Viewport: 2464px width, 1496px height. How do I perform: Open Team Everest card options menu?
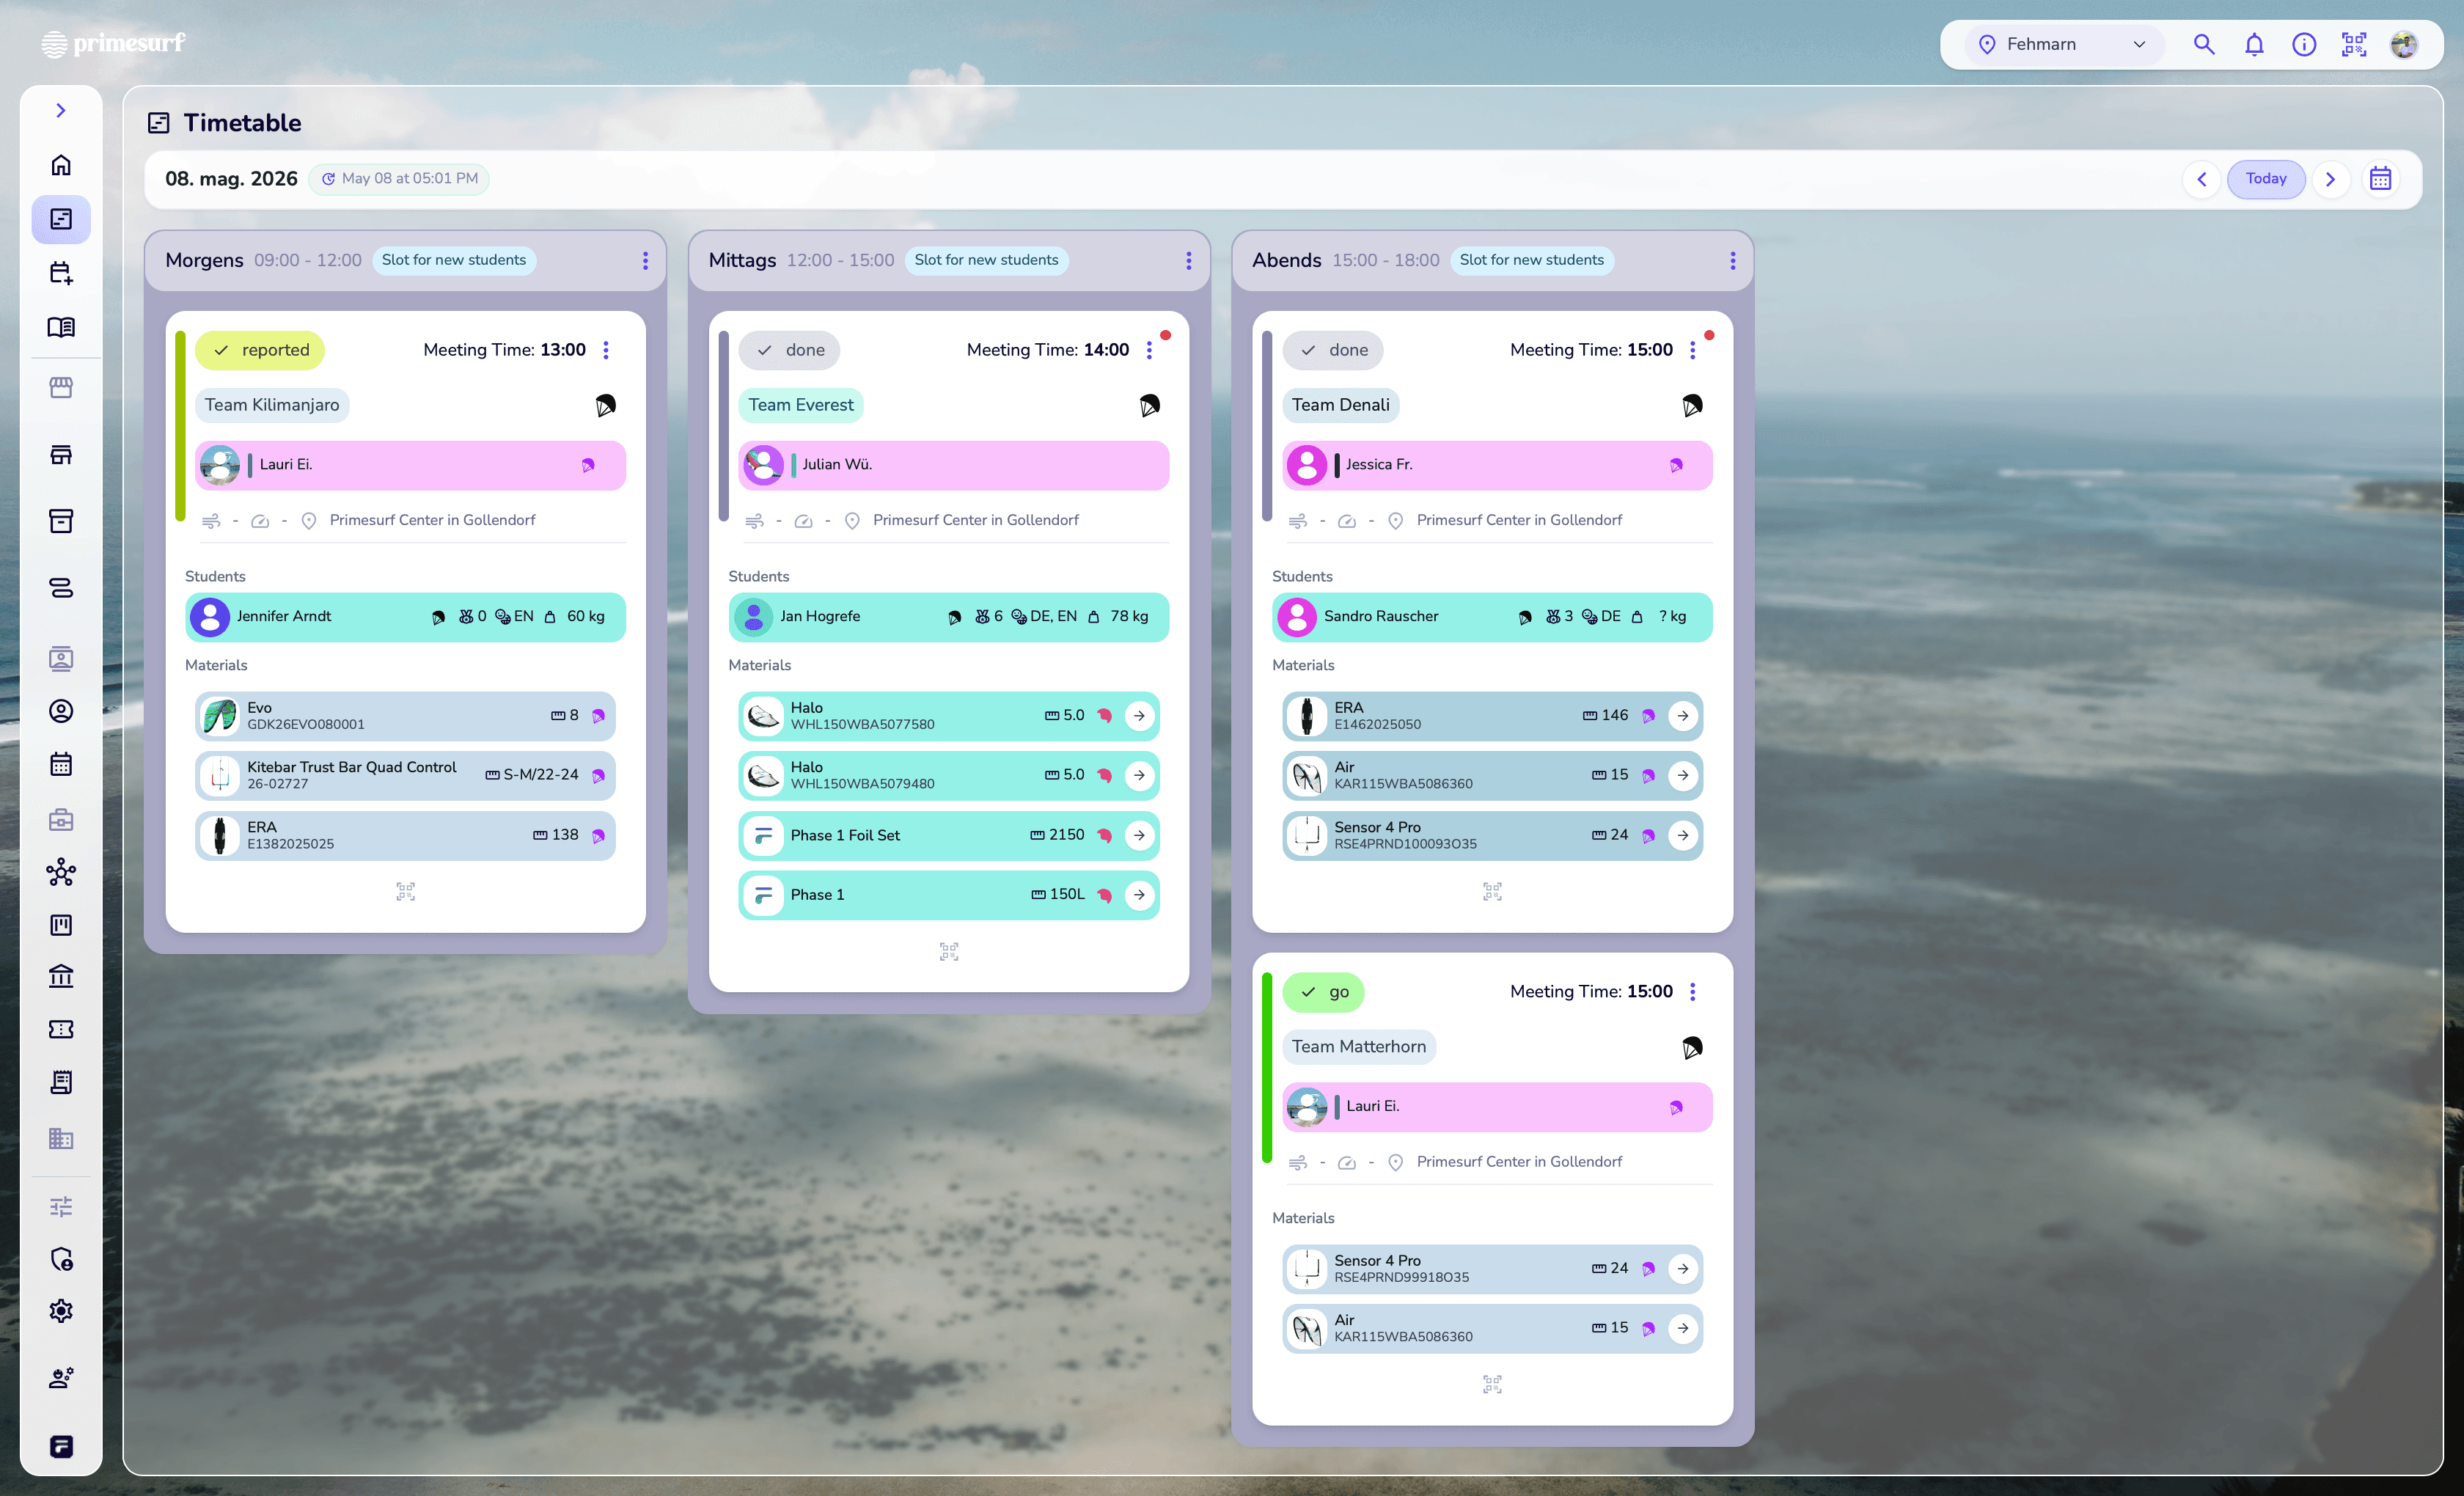(1149, 350)
